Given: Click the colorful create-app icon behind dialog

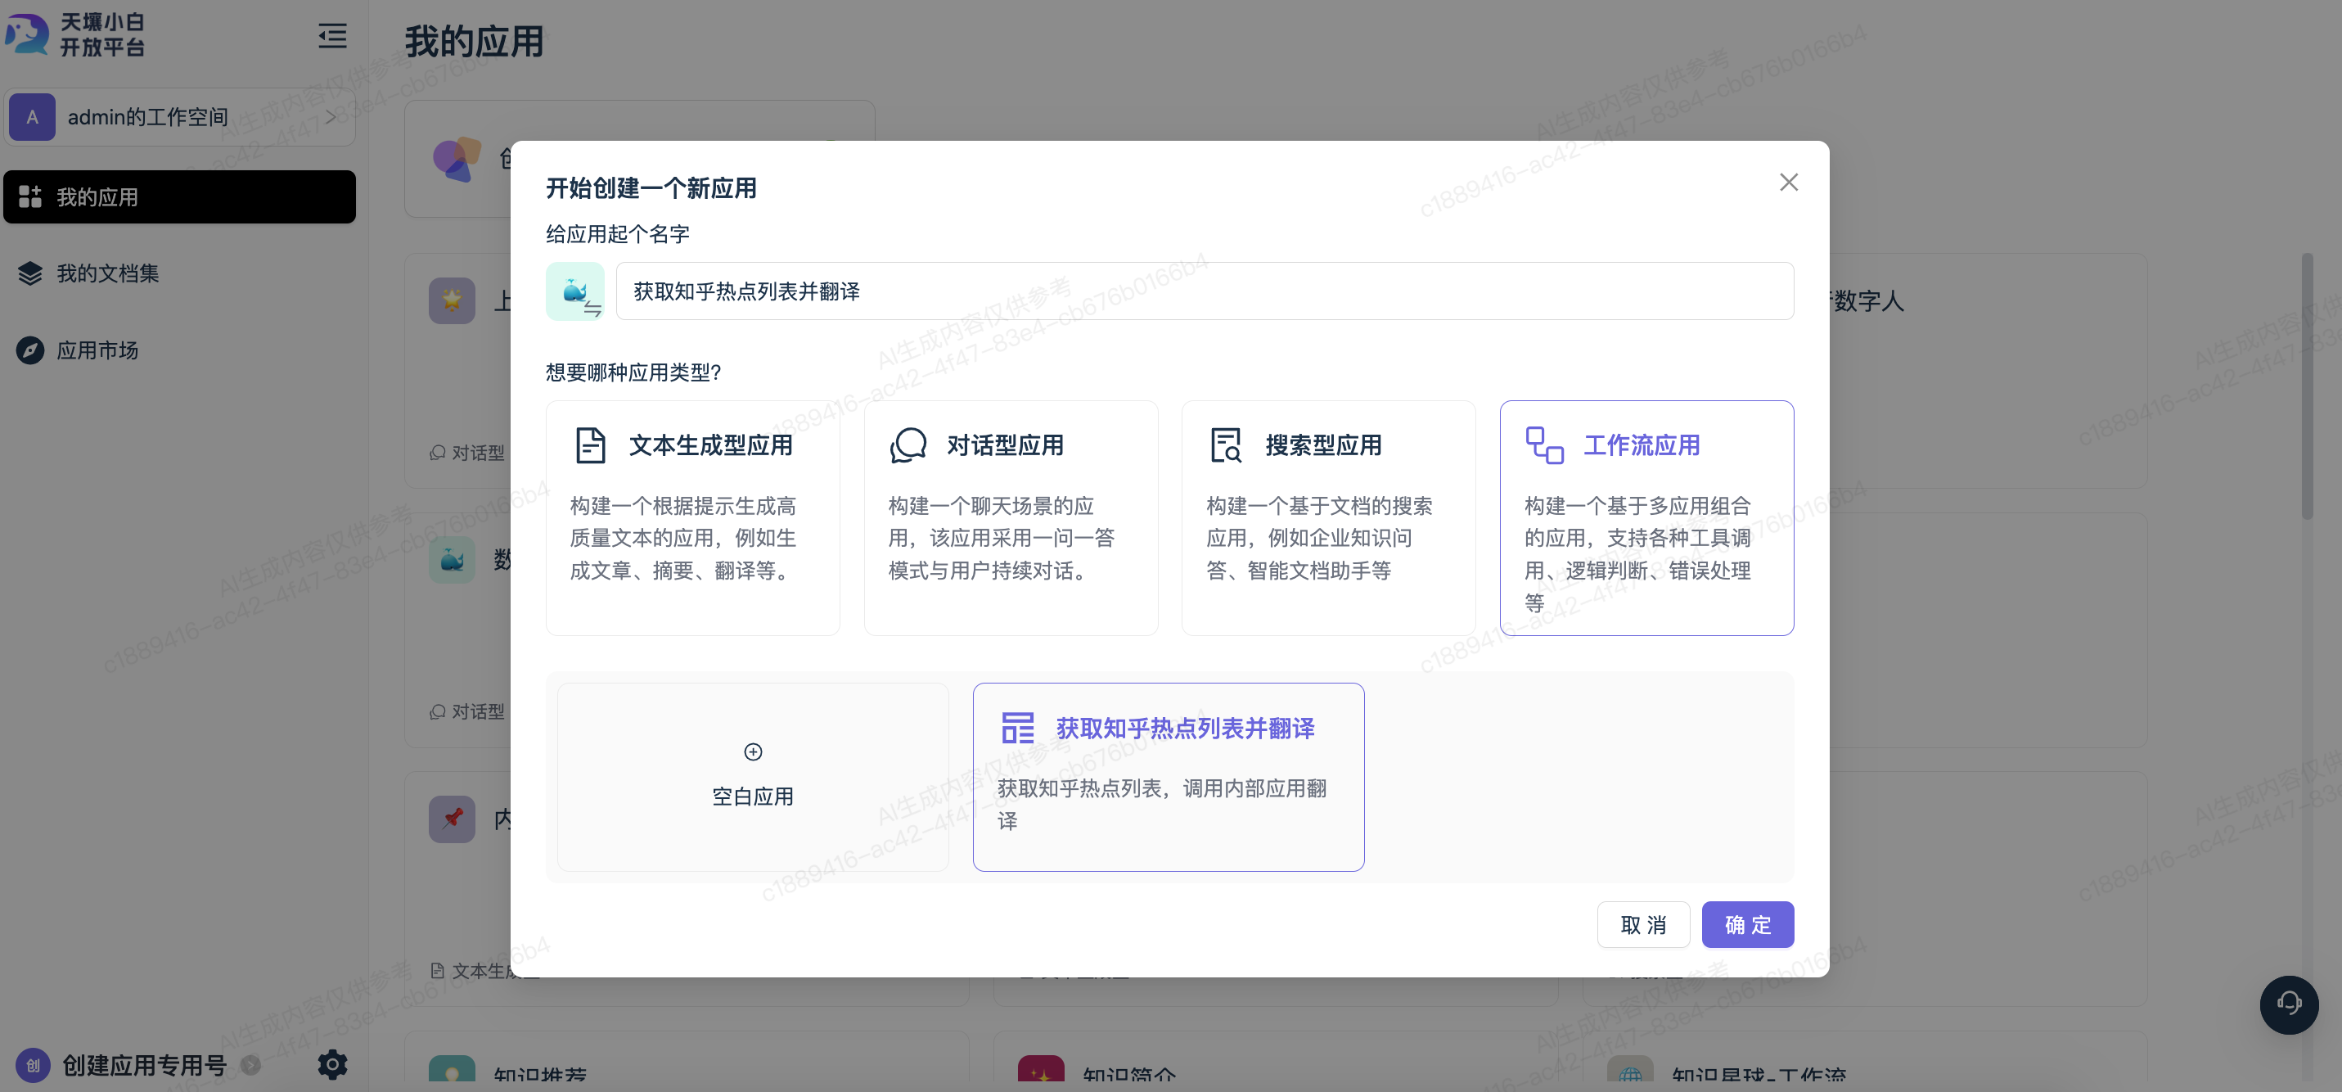Looking at the screenshot, I should (457, 159).
